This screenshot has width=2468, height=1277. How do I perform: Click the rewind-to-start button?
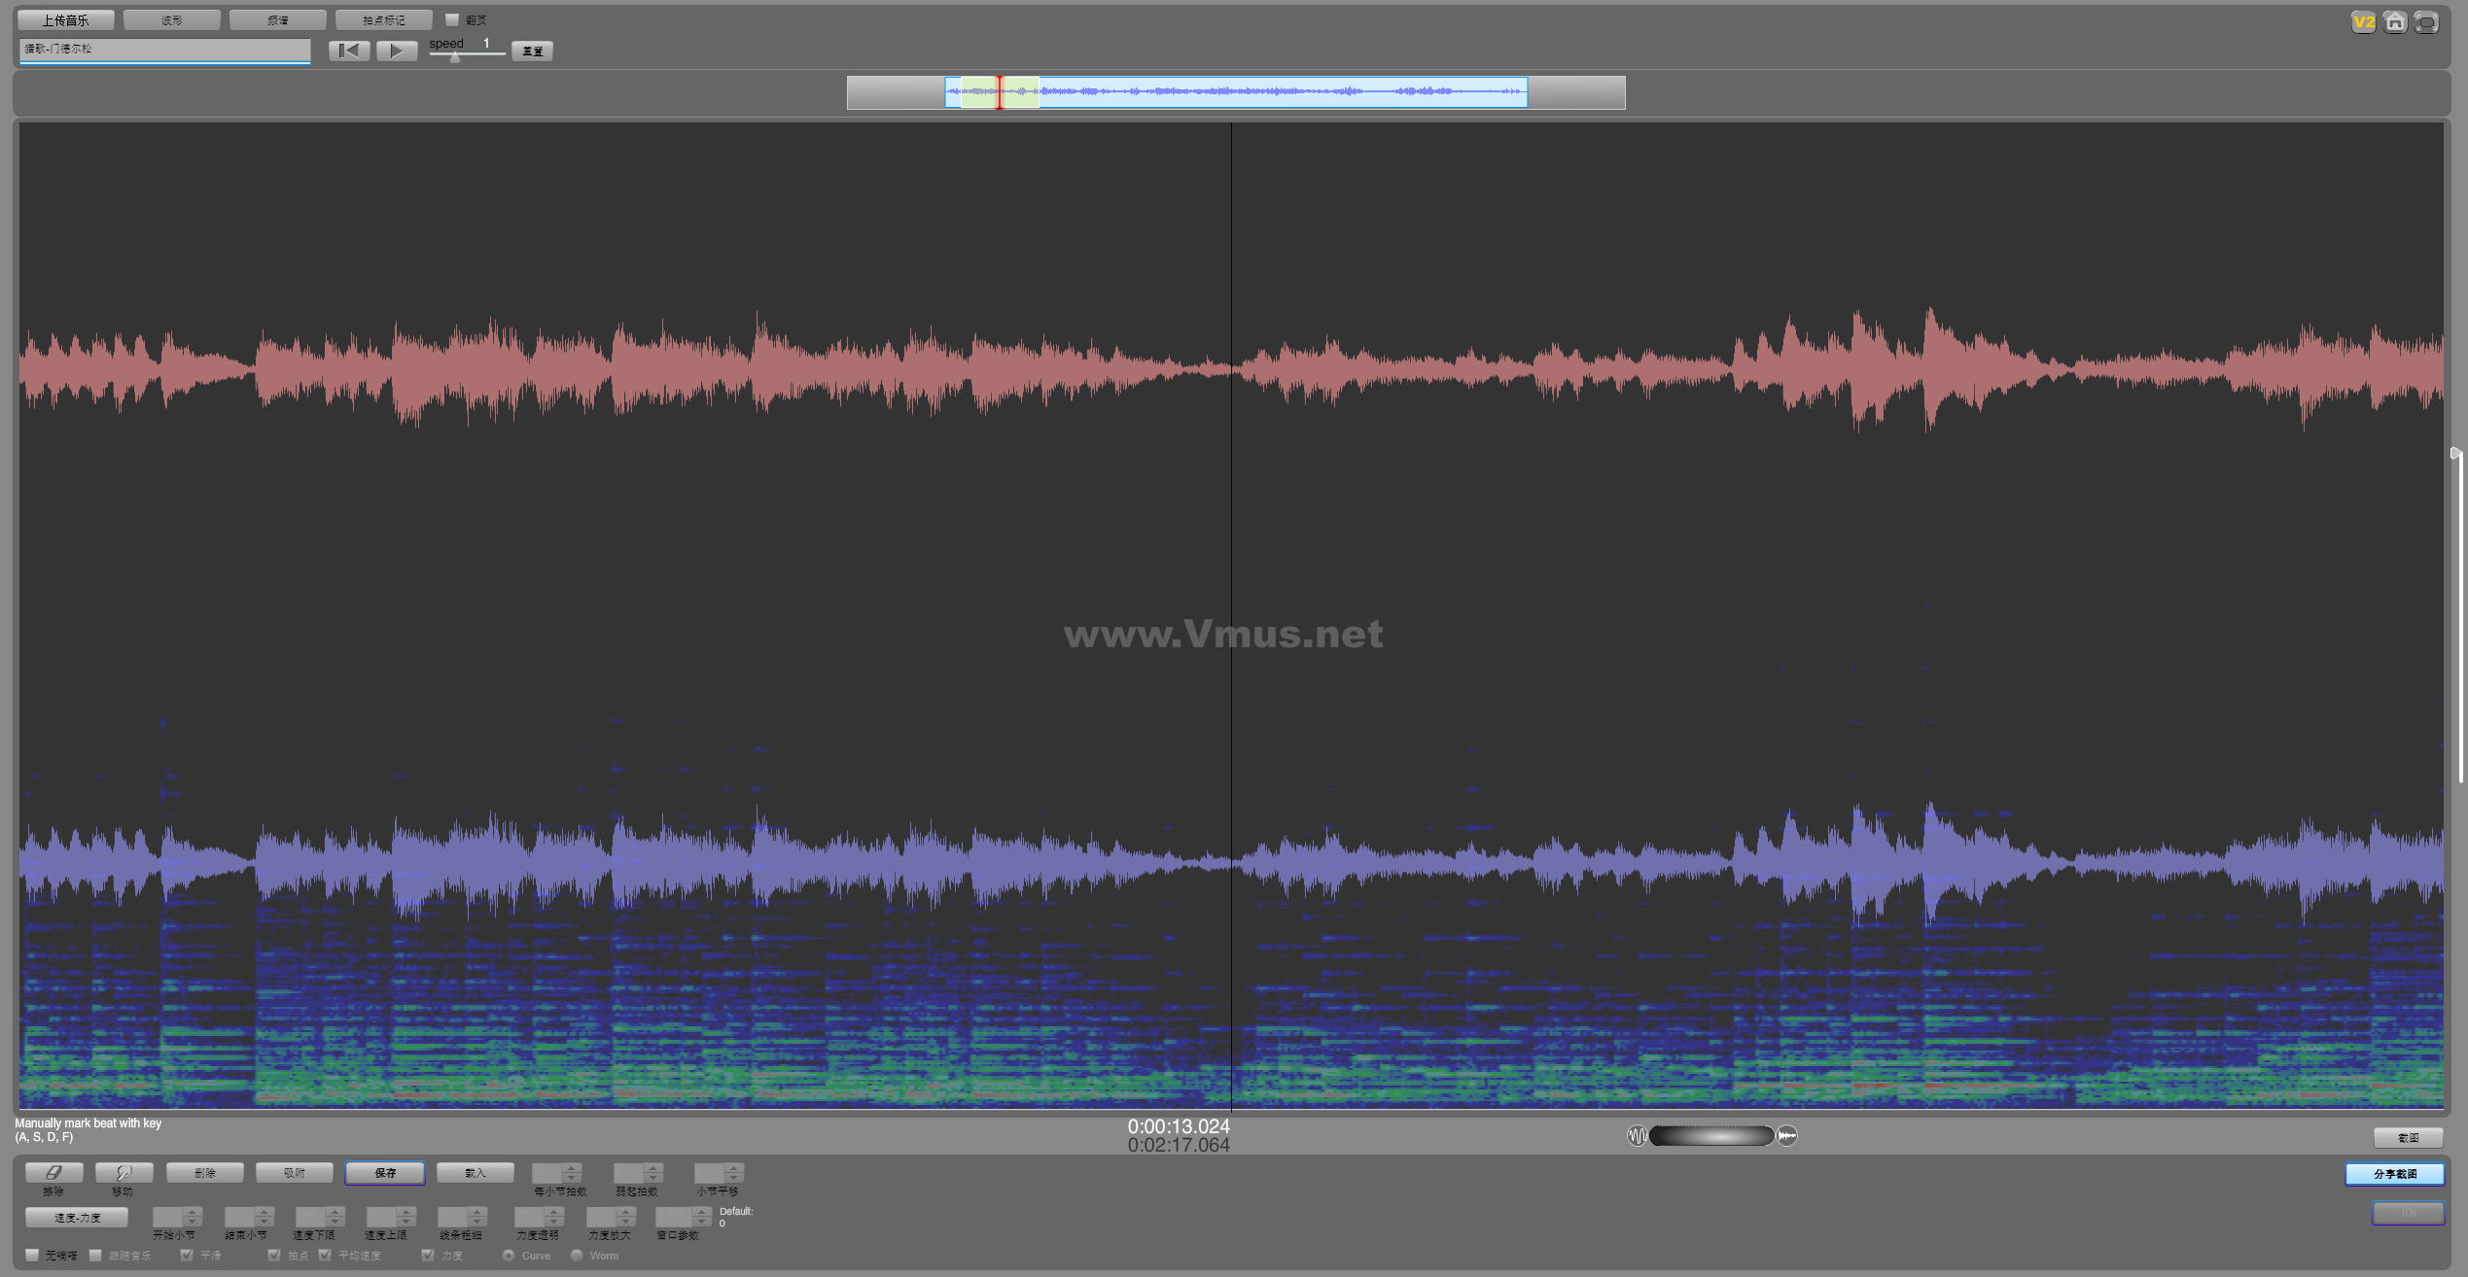click(349, 51)
